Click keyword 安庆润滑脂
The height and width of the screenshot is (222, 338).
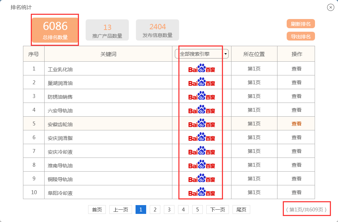60,138
